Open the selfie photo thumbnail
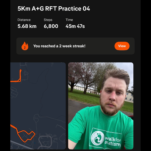 click(x=101, y=106)
